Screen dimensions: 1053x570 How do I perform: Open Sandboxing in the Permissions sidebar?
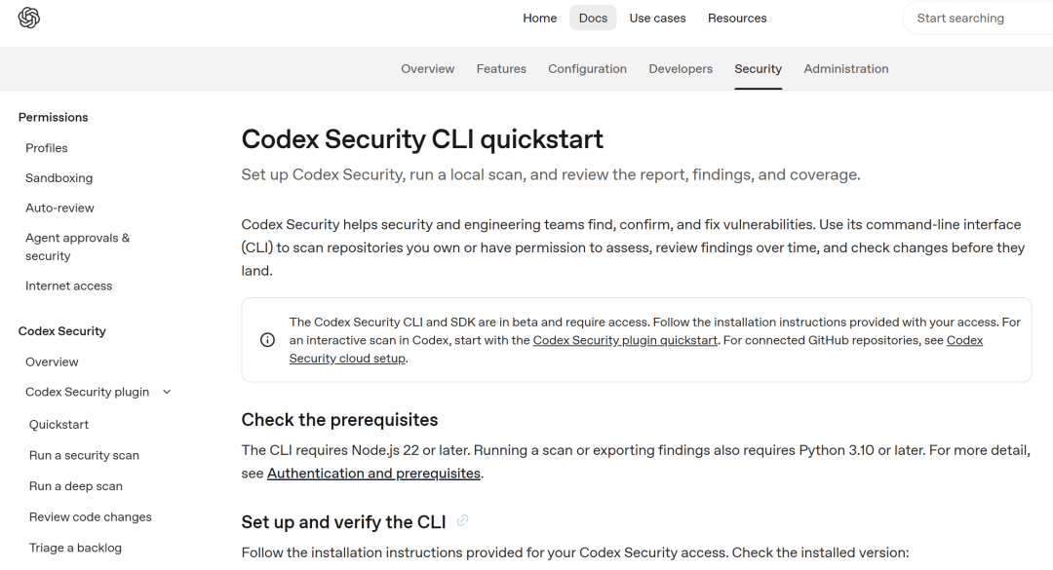click(x=59, y=178)
